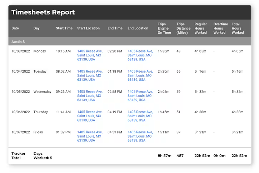The image size is (259, 173).
Task: Open Tuesday's start location address link
Action: [x=90, y=75]
